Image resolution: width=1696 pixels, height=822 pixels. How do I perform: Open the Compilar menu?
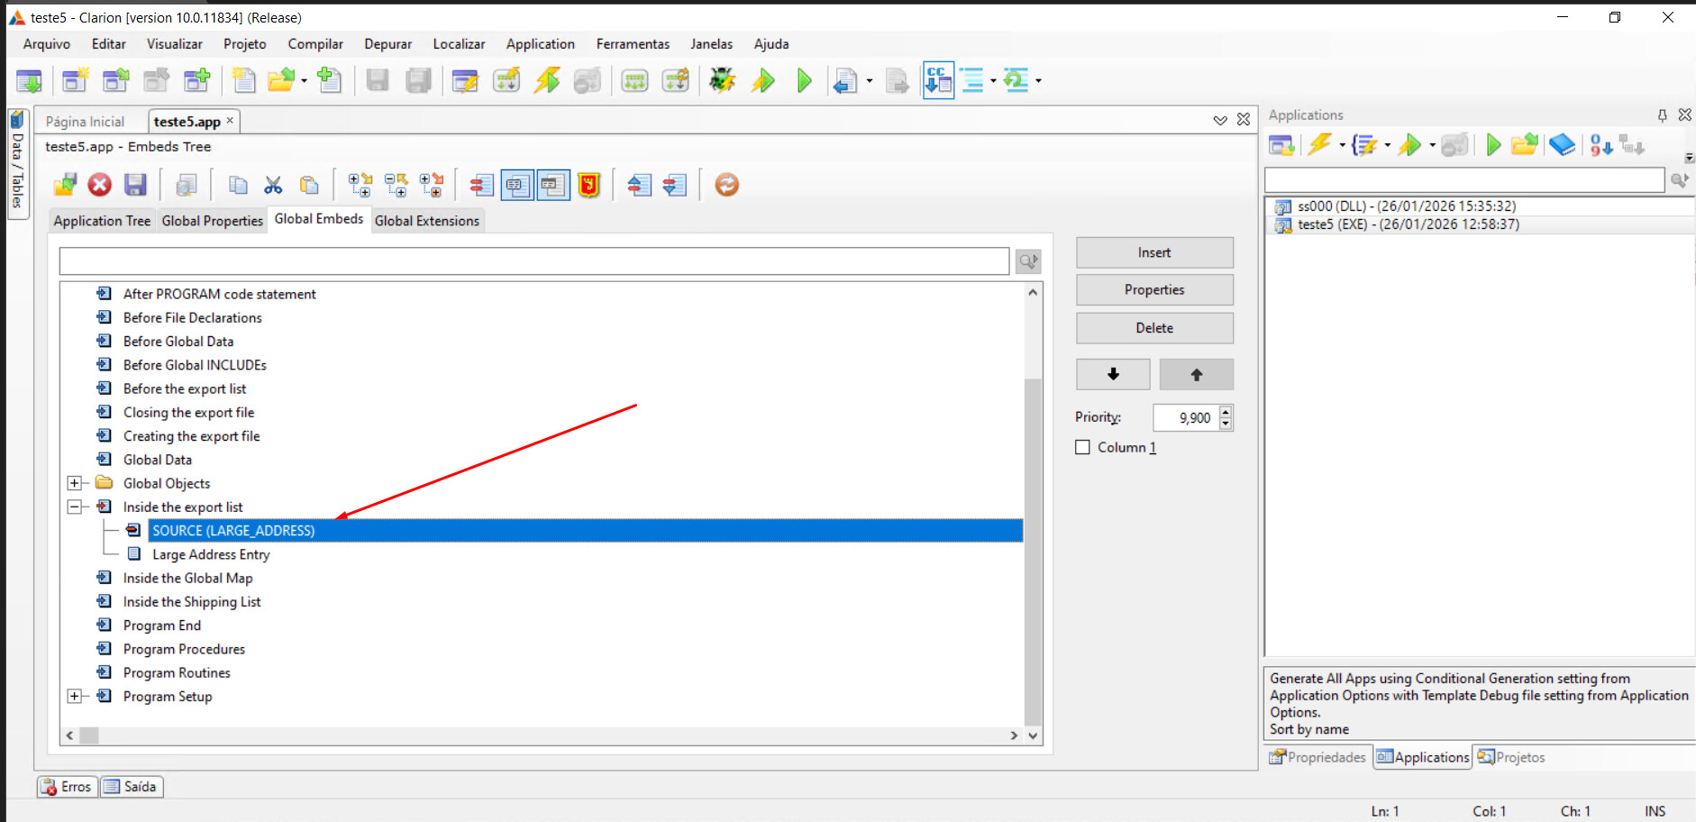click(x=315, y=44)
